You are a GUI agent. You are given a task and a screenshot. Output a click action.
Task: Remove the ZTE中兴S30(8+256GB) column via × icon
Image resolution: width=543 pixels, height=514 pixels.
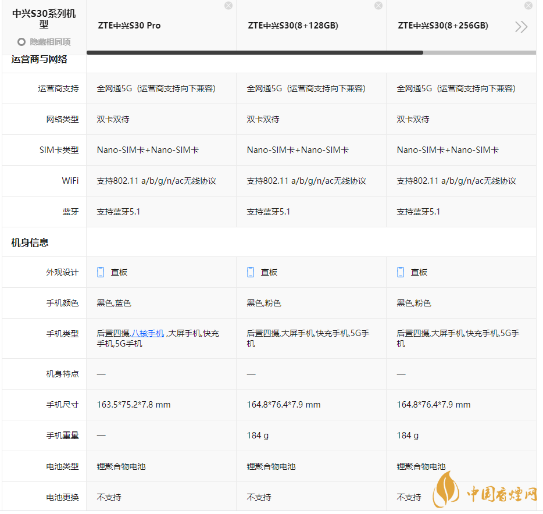(x=528, y=5)
